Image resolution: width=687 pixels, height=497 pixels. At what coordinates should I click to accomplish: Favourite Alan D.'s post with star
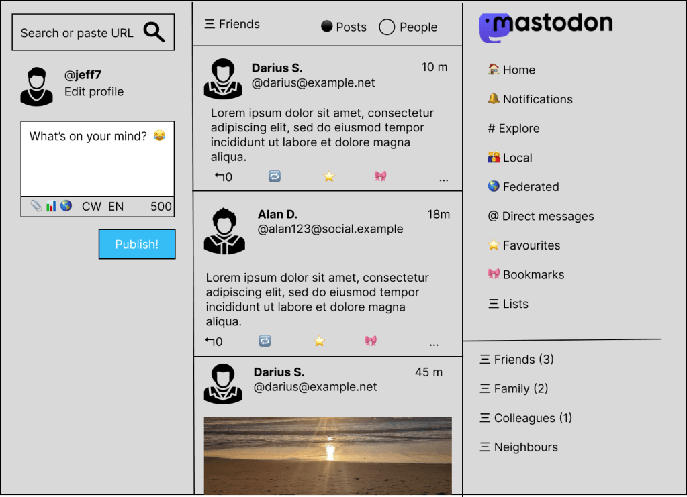pos(319,341)
